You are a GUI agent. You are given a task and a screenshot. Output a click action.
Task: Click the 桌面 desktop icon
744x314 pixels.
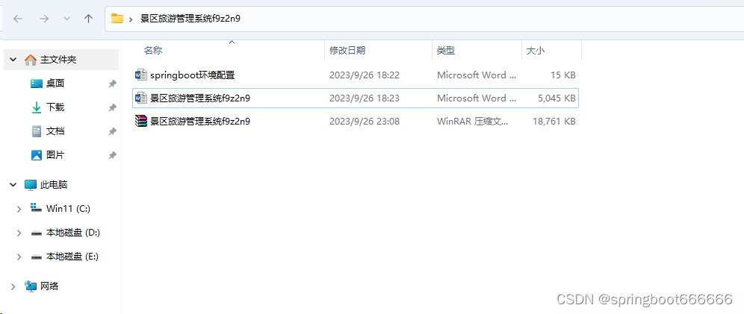(x=37, y=84)
